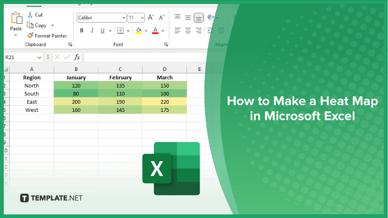The height and width of the screenshot is (218, 388).
Task: Align text left
Action: 177,30
